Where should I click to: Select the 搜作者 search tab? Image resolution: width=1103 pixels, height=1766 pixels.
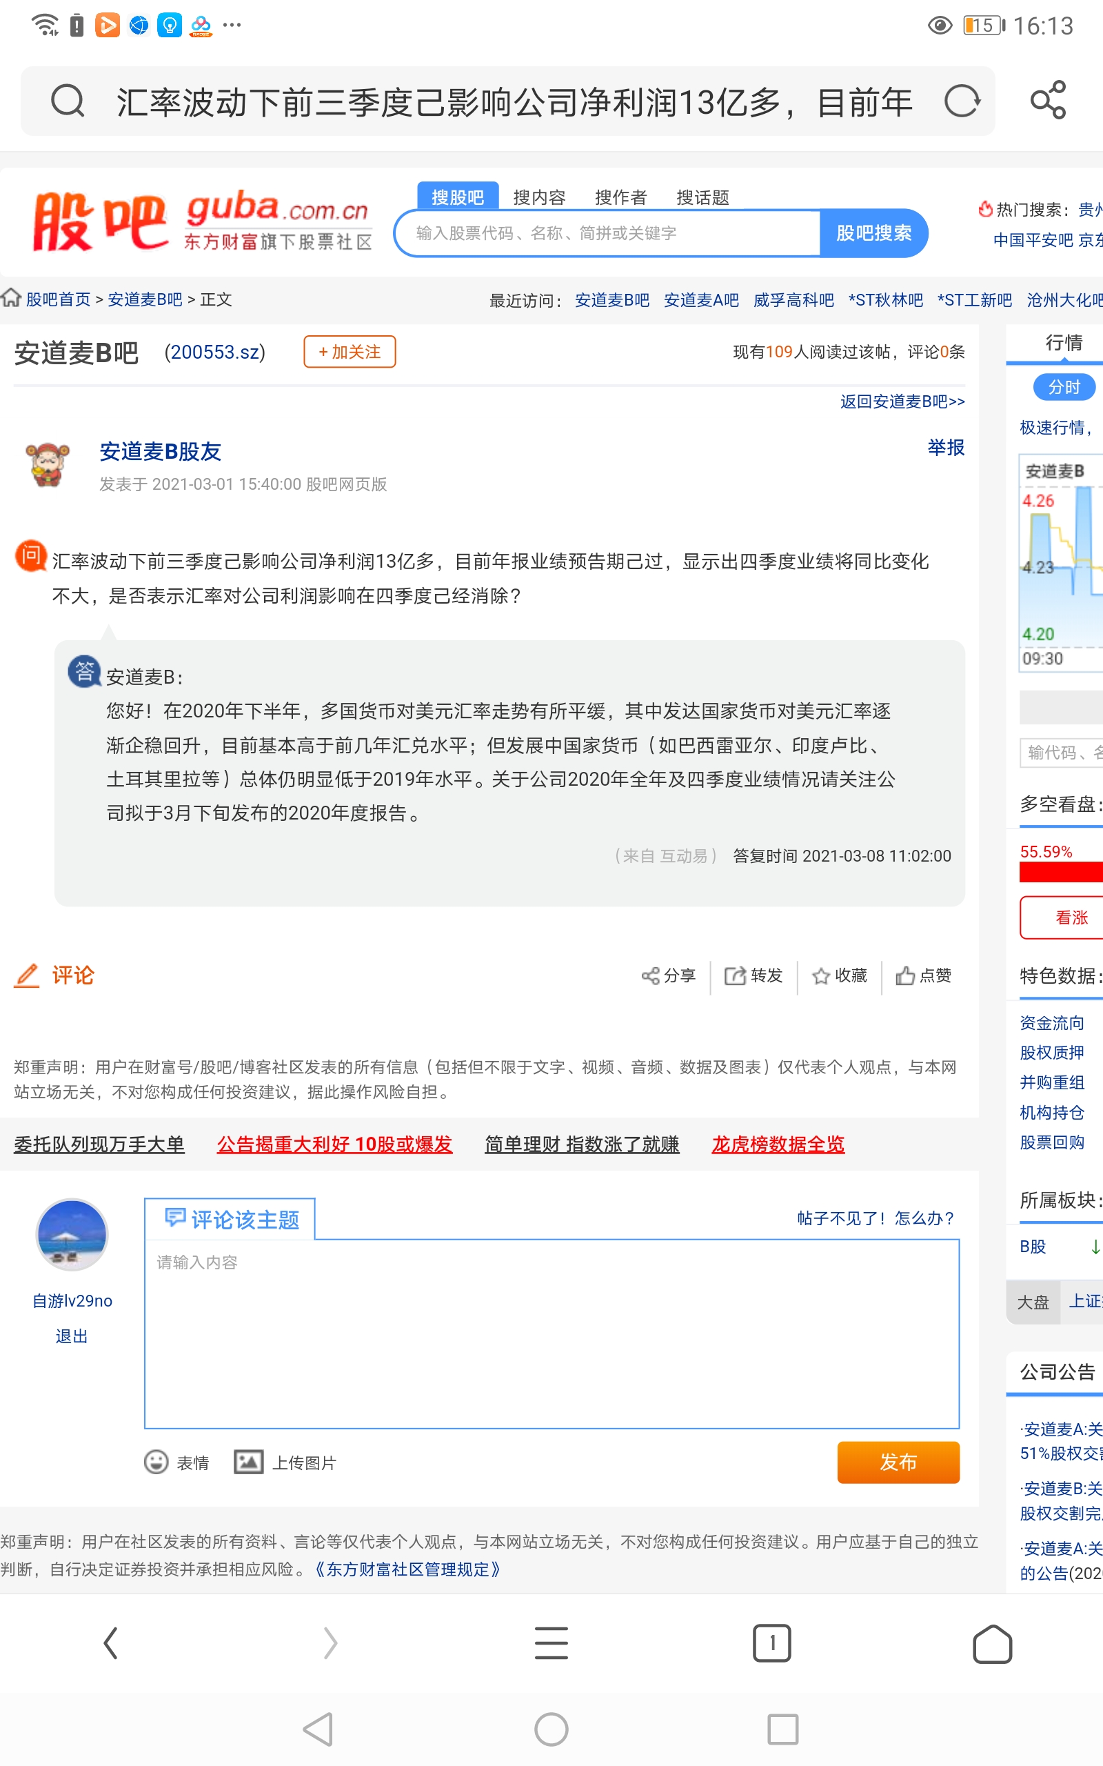pos(621,197)
